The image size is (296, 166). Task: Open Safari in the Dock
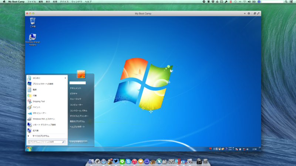point(104,161)
